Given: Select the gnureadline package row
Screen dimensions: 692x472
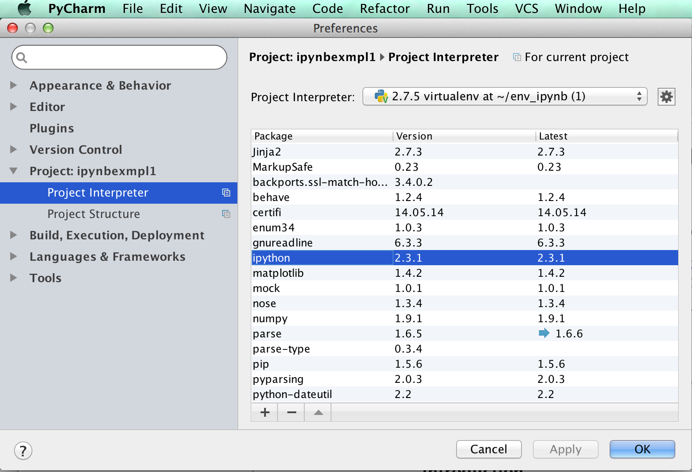Looking at the screenshot, I should [x=464, y=242].
